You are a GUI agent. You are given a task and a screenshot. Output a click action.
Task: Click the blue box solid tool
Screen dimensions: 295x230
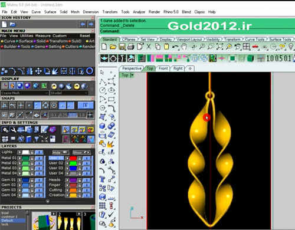(102, 126)
